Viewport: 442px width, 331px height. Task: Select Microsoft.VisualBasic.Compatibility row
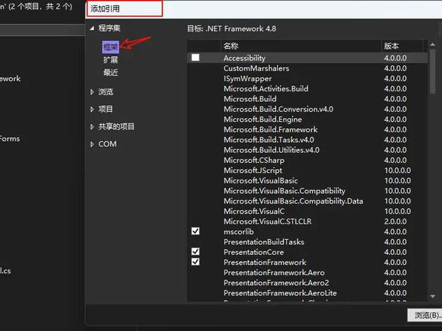pos(307,190)
